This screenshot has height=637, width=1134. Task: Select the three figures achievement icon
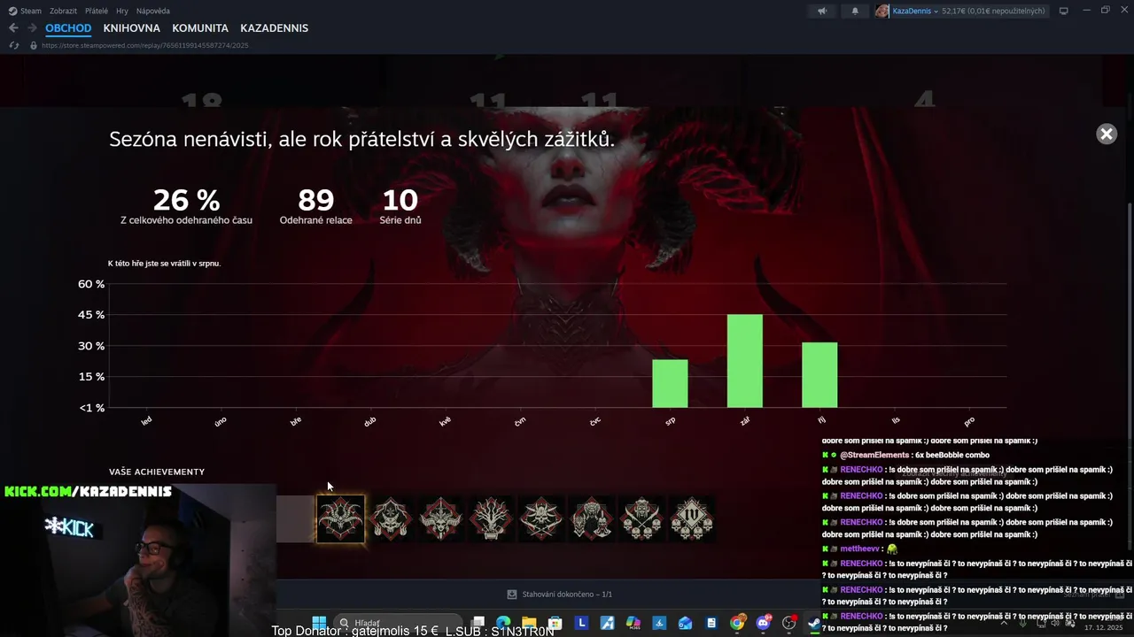(x=592, y=518)
